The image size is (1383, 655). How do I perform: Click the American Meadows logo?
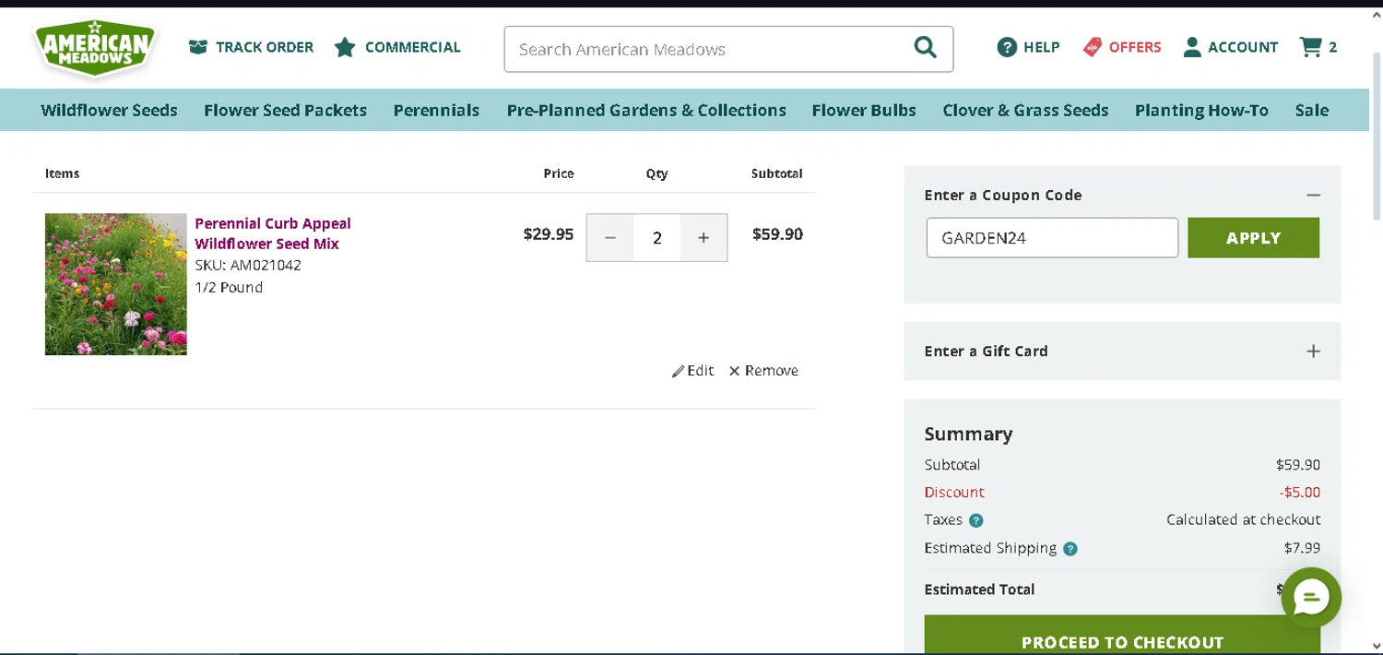(95, 49)
